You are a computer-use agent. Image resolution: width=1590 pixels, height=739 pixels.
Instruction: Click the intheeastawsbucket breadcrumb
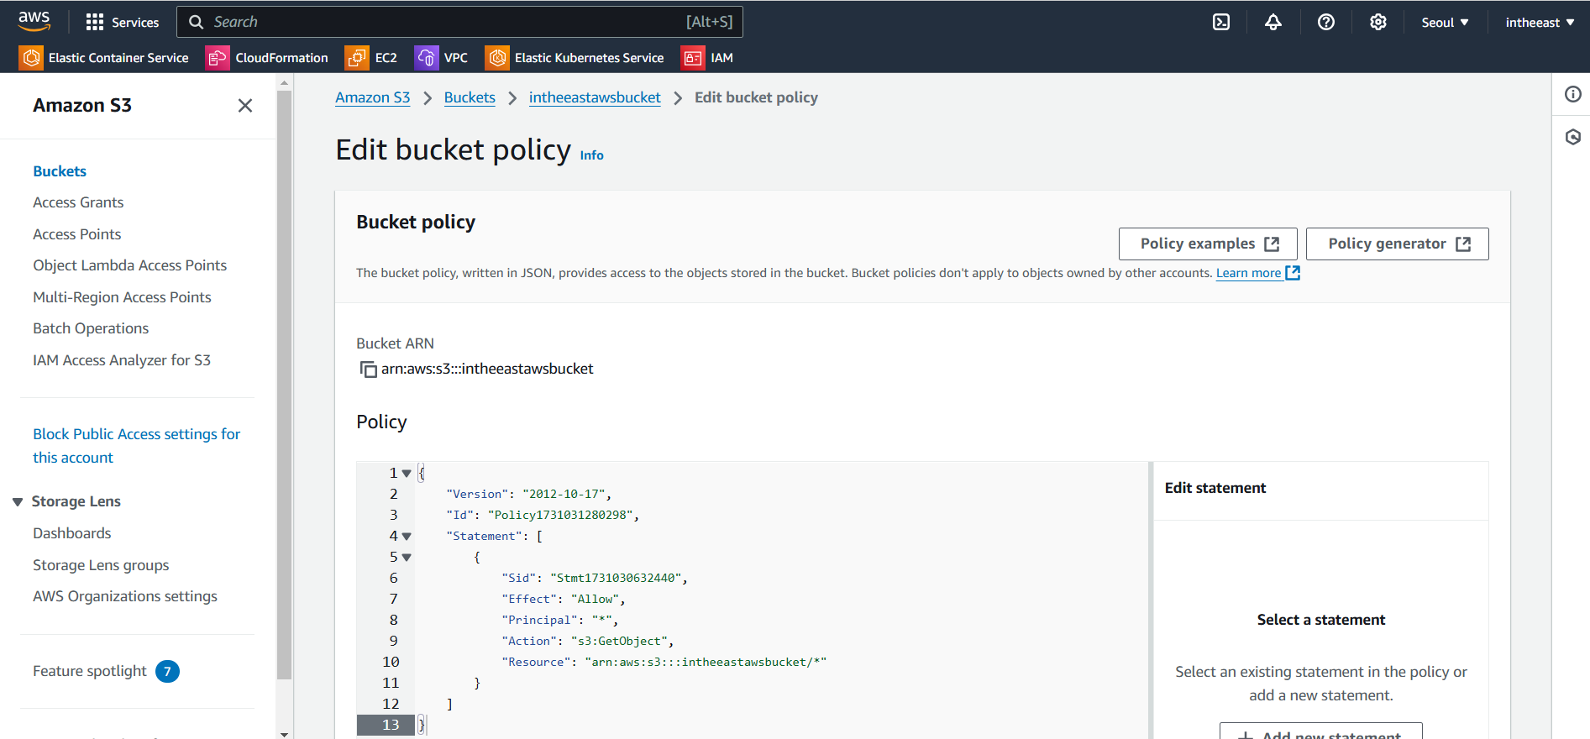click(x=595, y=97)
